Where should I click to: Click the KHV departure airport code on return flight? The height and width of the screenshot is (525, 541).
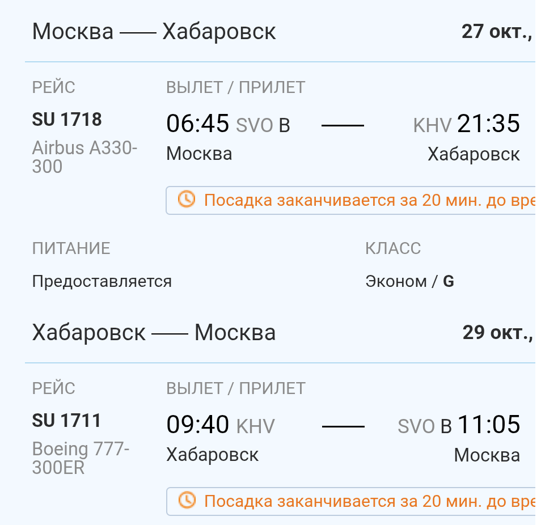(255, 426)
